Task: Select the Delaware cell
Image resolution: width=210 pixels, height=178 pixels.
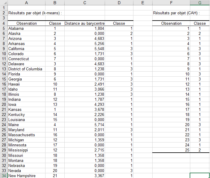Action: (27, 64)
